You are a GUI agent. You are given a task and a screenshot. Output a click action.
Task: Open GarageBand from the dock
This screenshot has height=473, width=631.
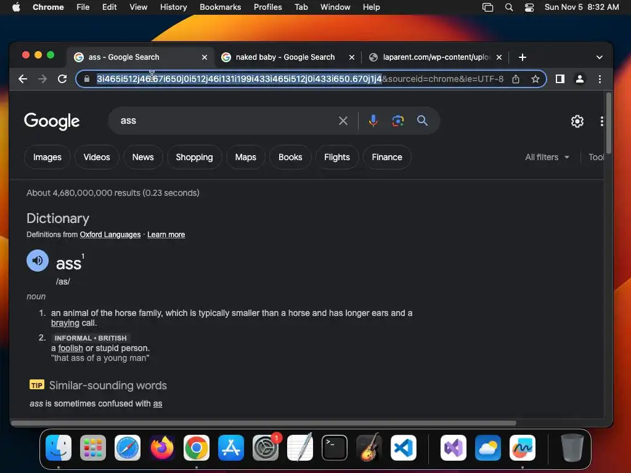tap(369, 448)
